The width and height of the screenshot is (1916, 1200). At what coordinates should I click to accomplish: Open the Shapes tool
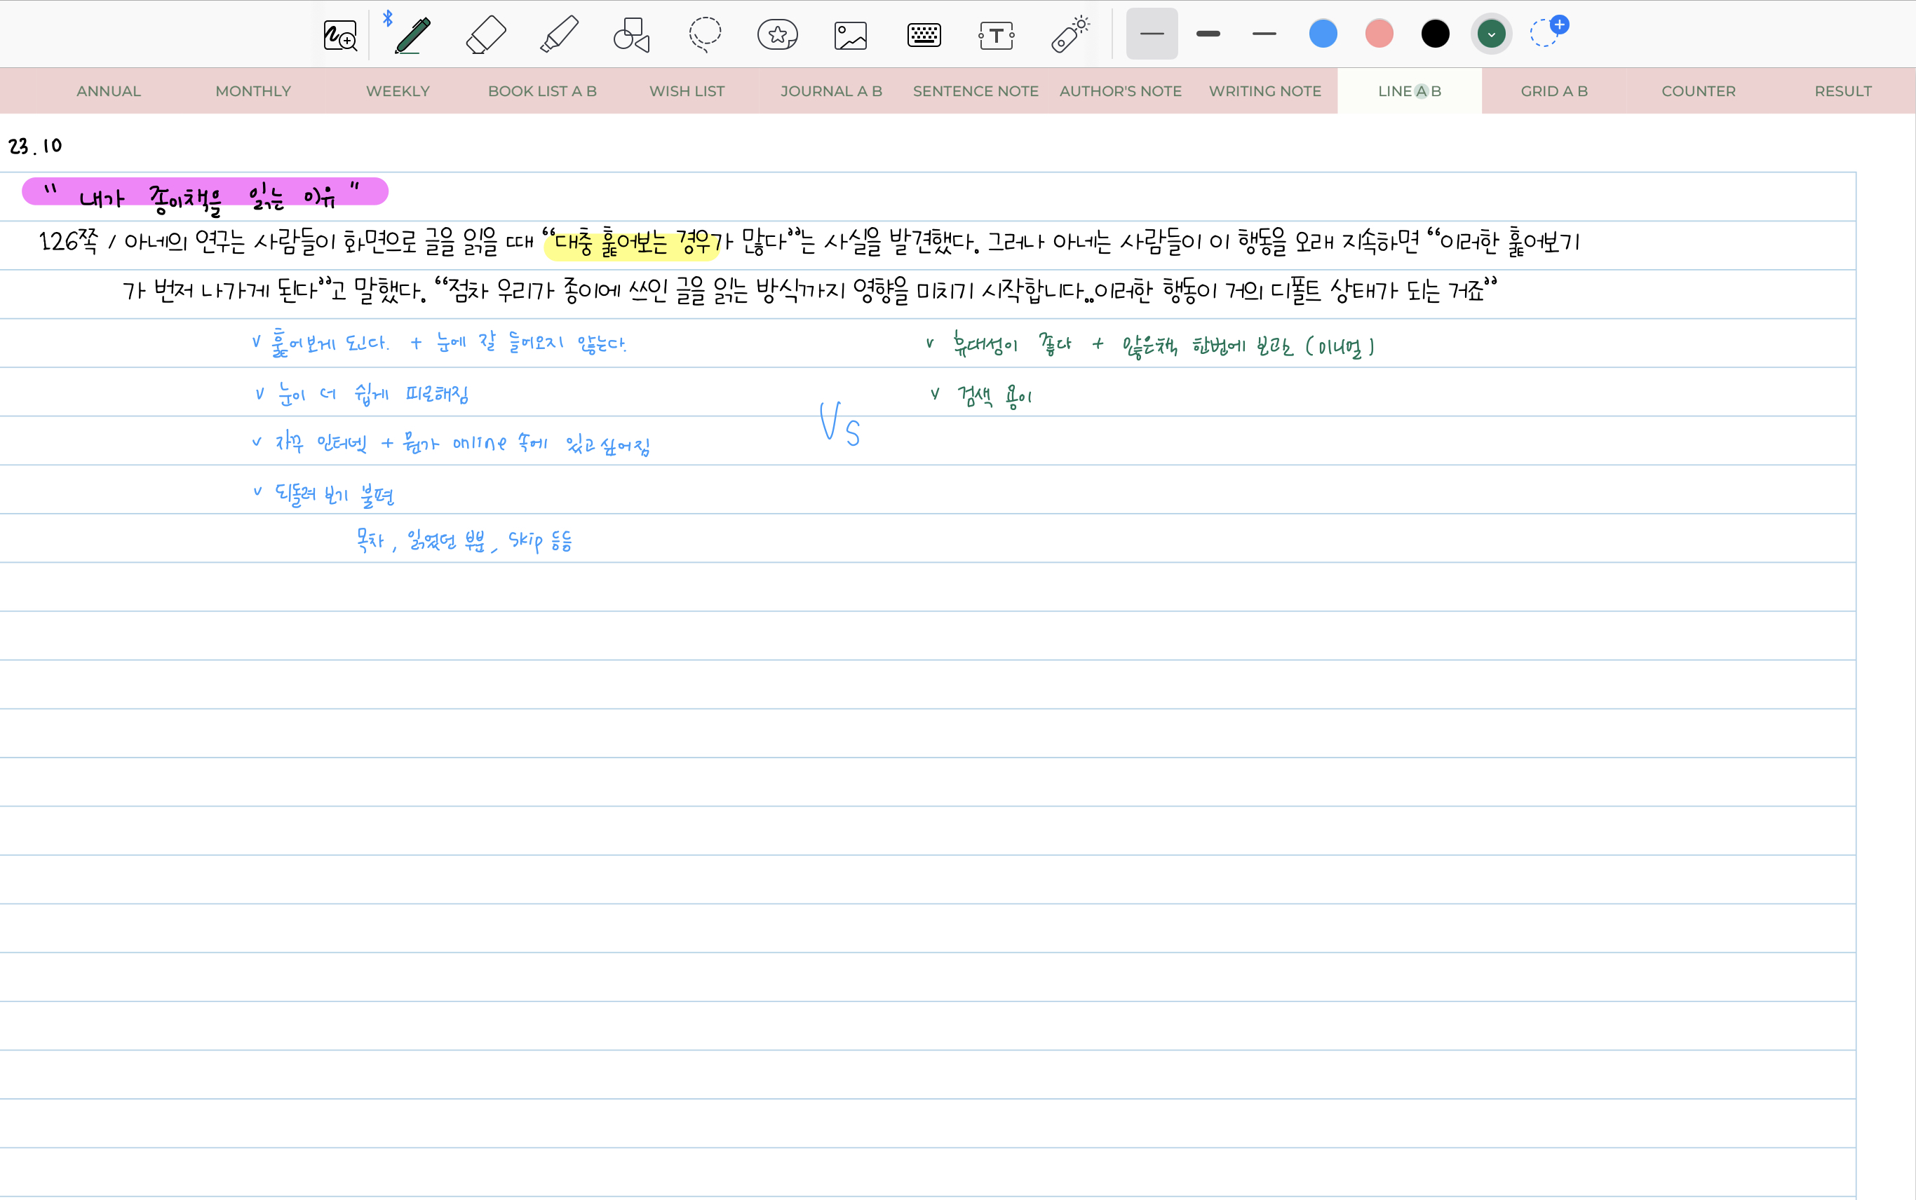pyautogui.click(x=632, y=35)
